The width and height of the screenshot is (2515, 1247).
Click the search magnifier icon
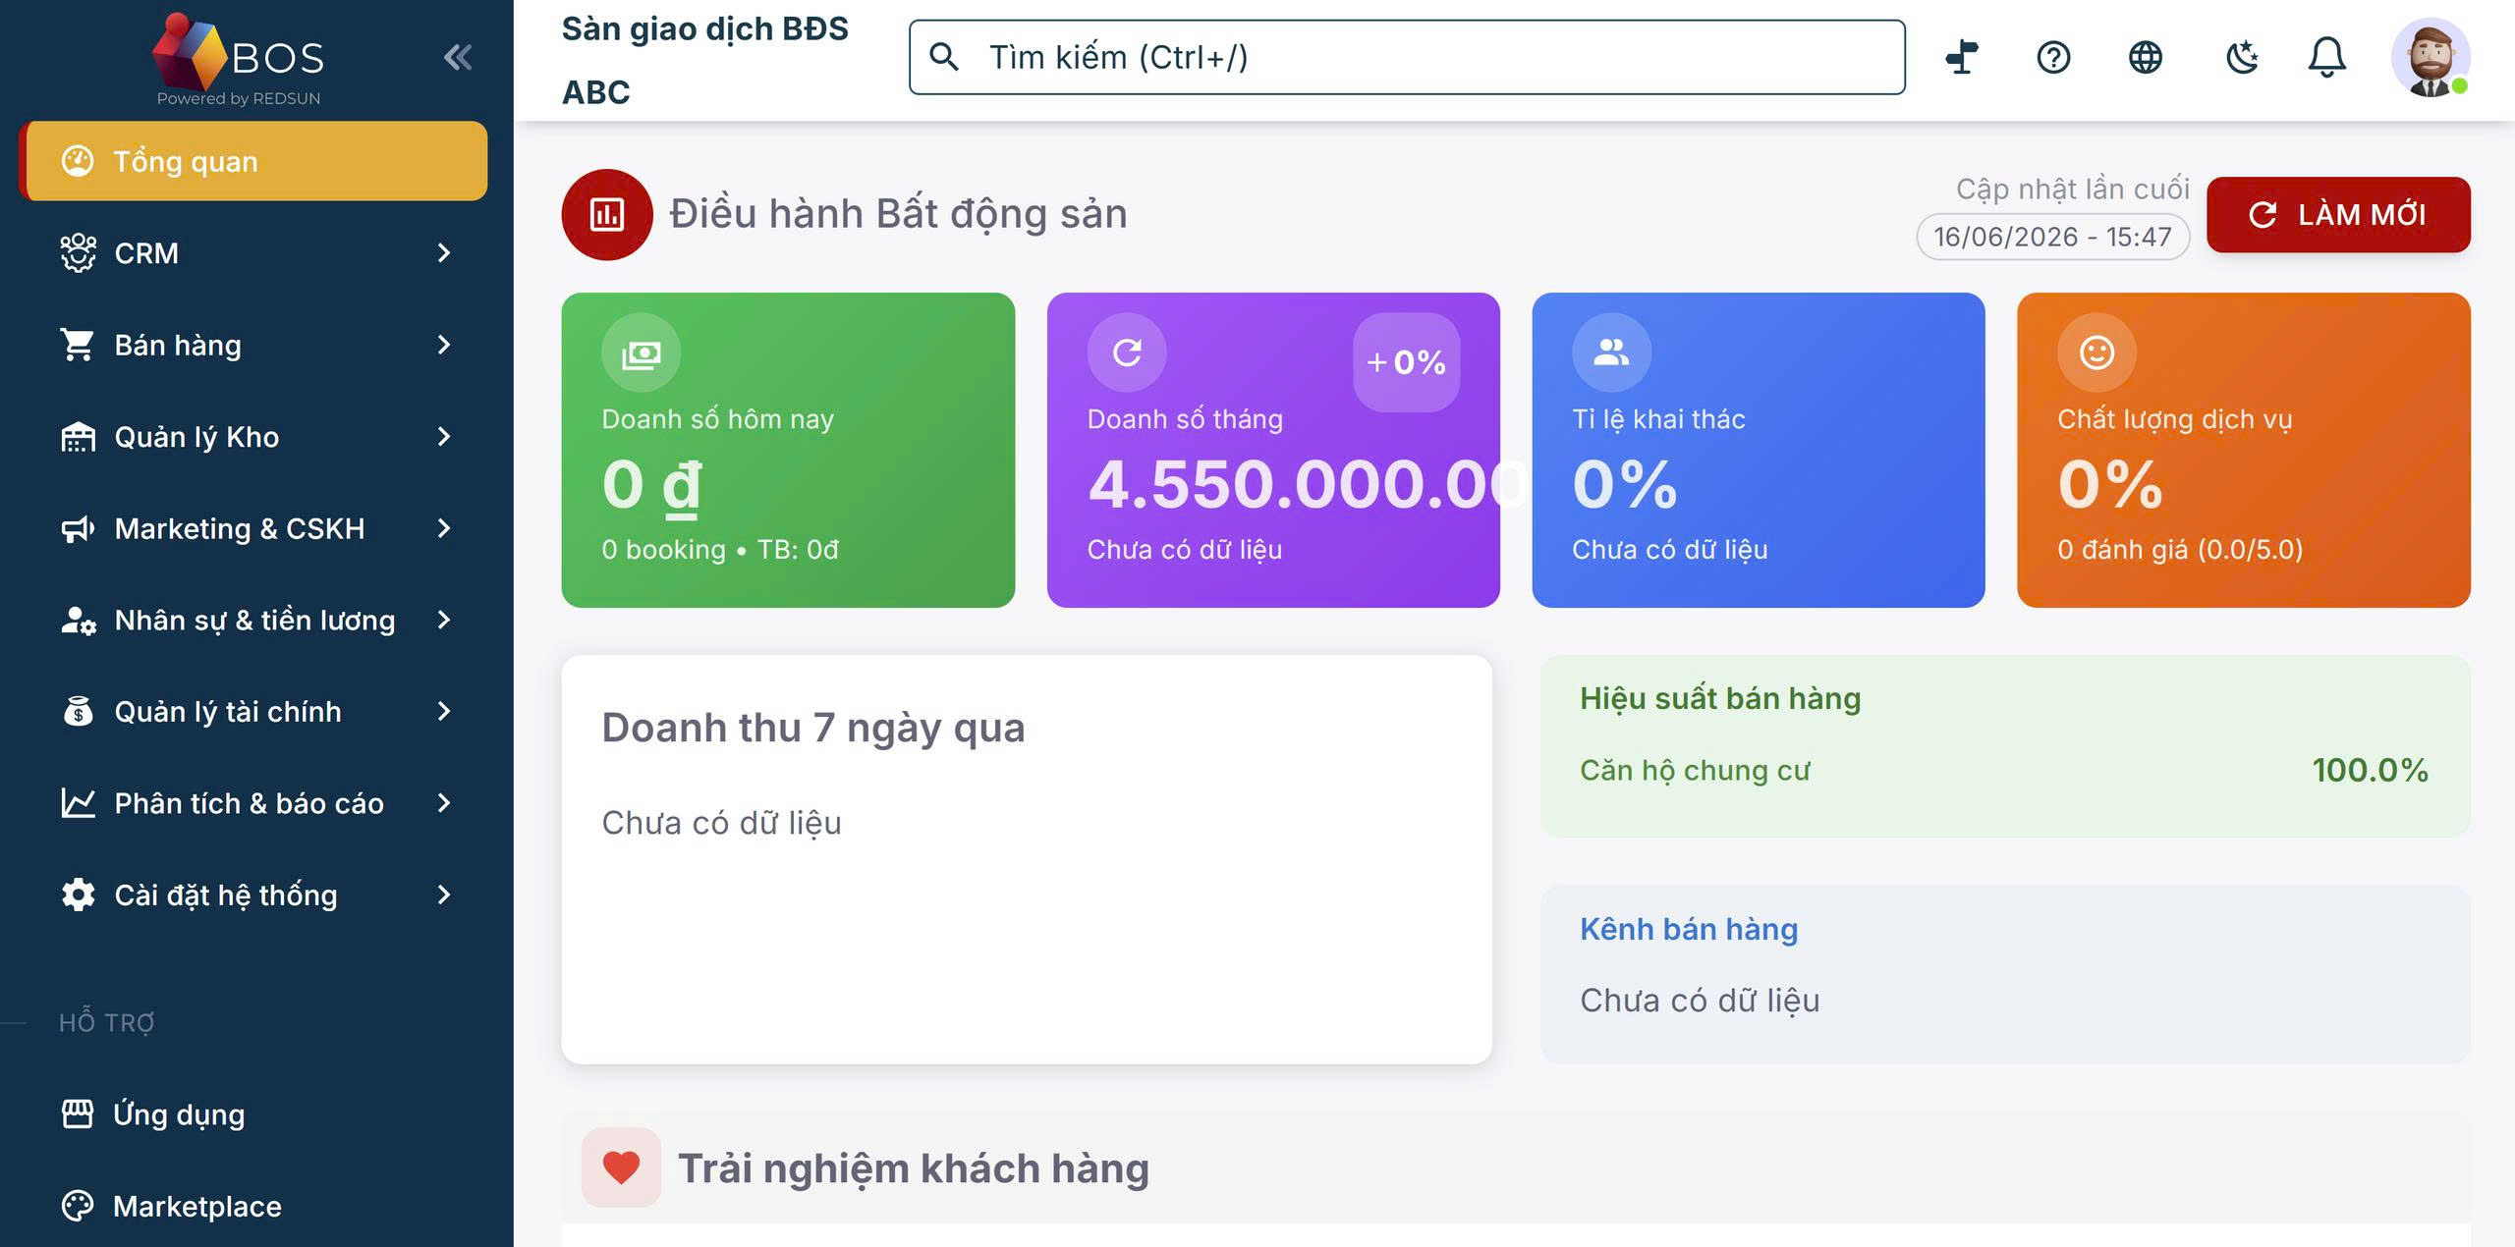(944, 57)
